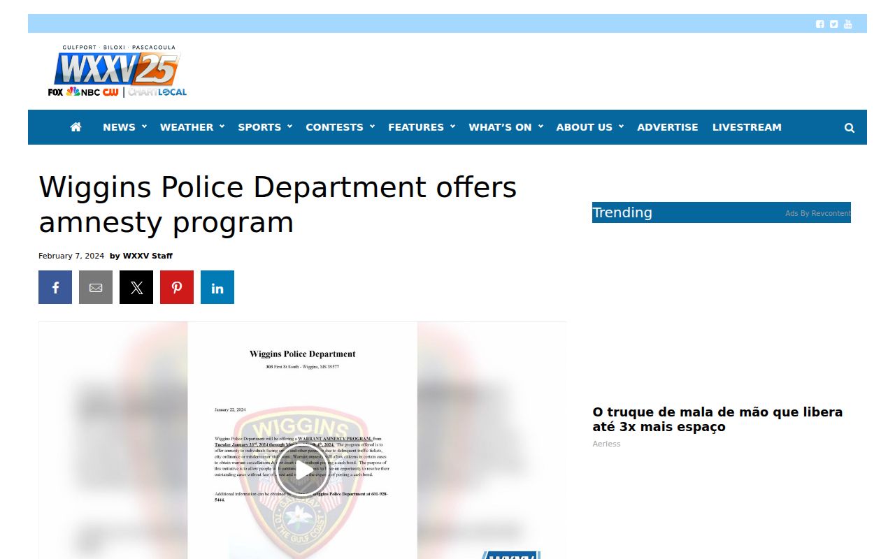895x559 pixels.
Task: Open WXXV Staff author link
Action: point(148,256)
